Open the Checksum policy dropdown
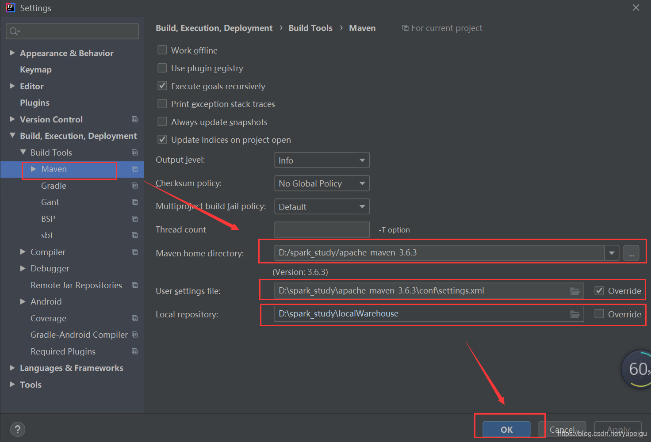 click(x=322, y=183)
